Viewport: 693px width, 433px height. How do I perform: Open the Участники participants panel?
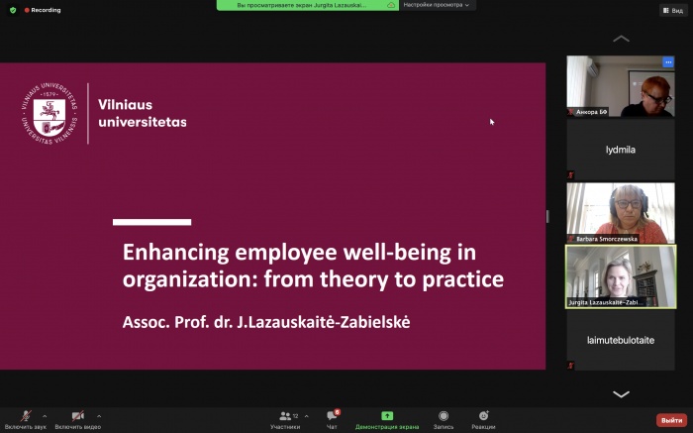285,416
